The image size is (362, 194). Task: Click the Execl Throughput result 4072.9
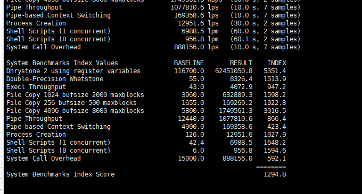pyautogui.click(x=241, y=87)
